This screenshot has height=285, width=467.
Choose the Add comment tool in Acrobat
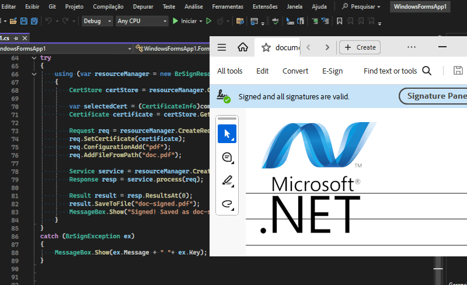click(228, 158)
